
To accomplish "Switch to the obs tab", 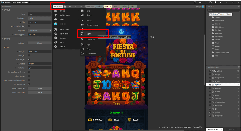I will pos(133,6).
